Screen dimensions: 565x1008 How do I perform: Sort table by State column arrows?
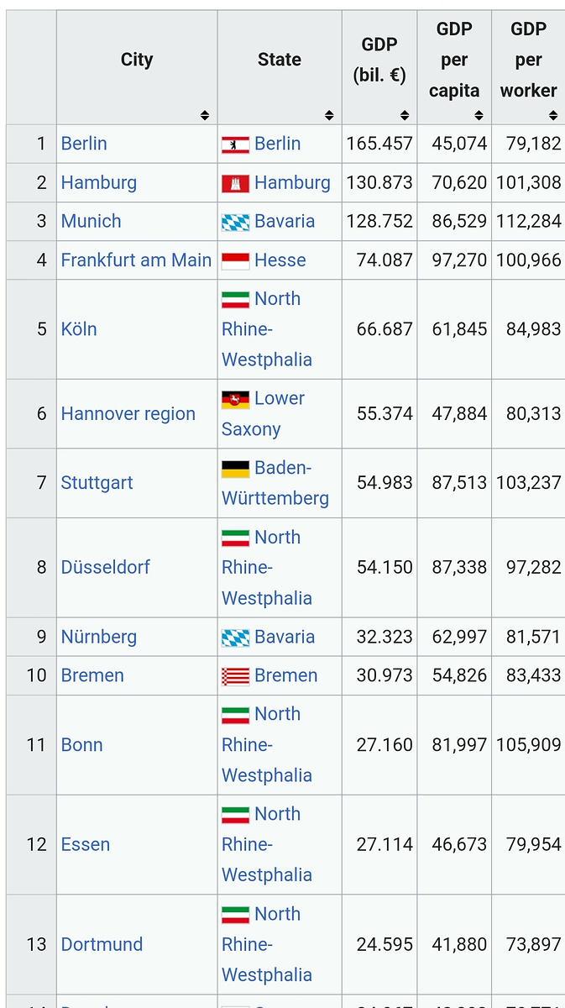point(329,115)
